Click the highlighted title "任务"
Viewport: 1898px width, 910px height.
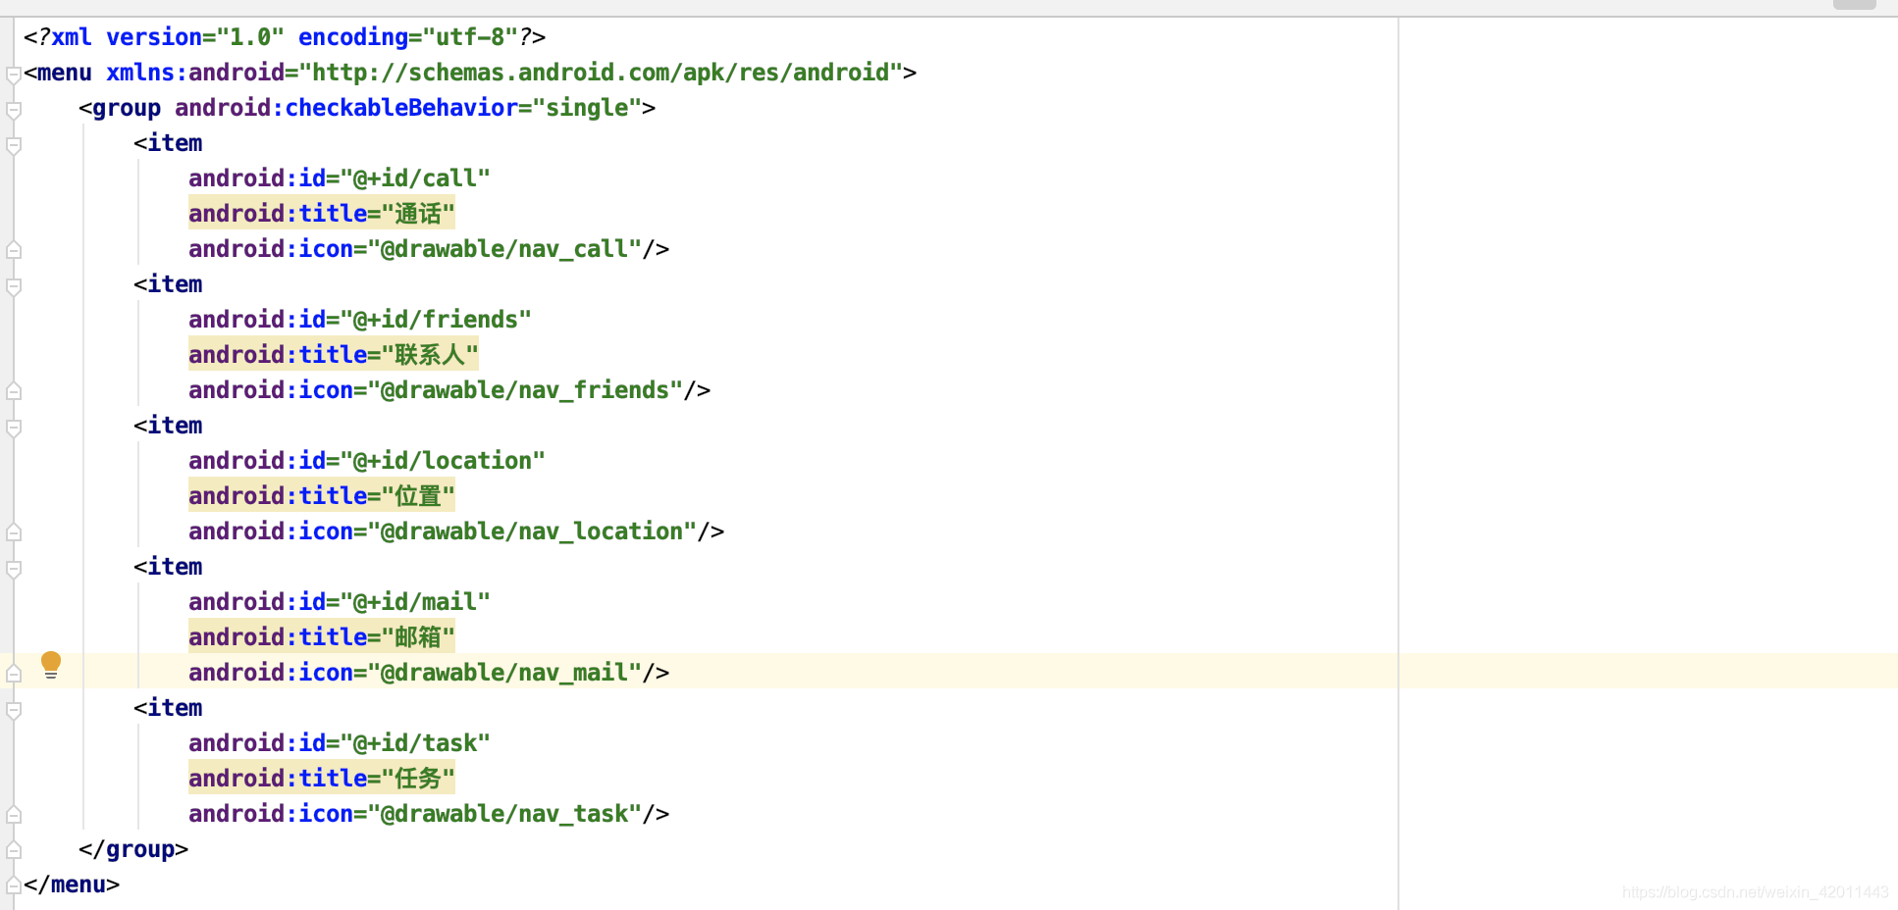pos(322,779)
